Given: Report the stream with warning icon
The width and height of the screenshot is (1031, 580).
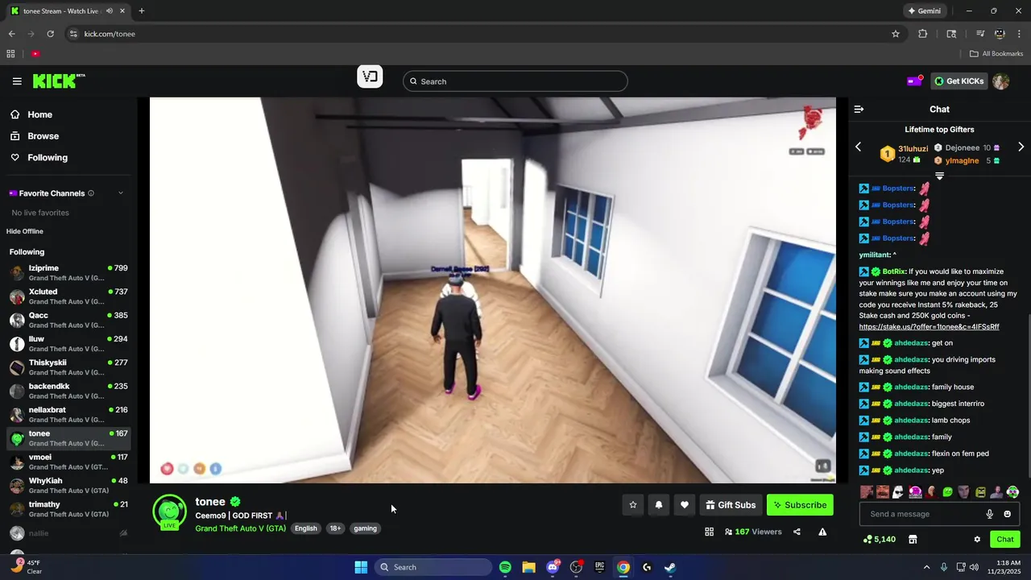Looking at the screenshot, I should click(x=822, y=532).
